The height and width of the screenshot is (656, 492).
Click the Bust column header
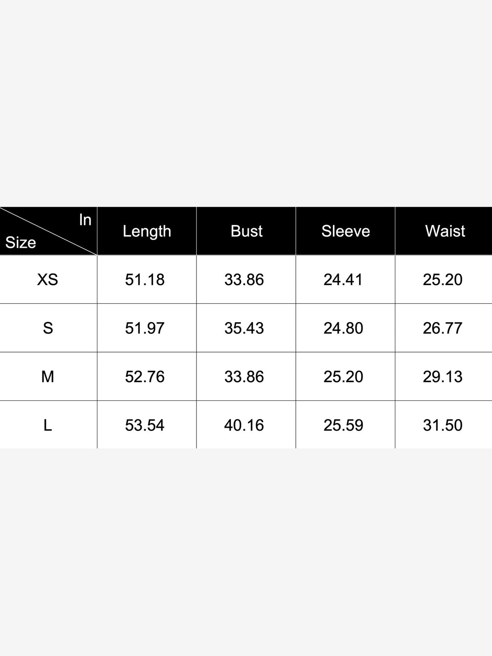point(246,231)
